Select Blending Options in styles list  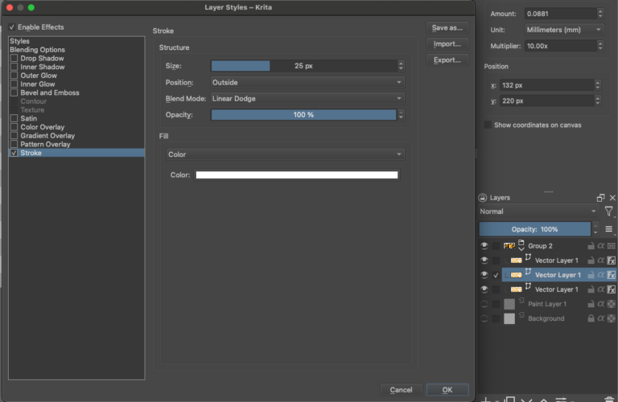pyautogui.click(x=39, y=50)
